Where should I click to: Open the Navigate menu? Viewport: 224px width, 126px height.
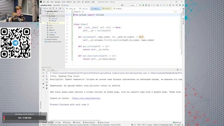pos(58,2)
